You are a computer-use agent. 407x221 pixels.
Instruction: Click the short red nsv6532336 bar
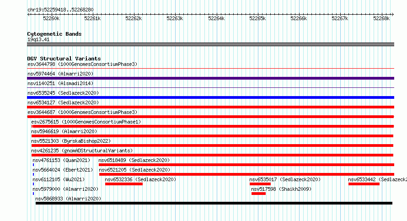[x=124, y=184]
